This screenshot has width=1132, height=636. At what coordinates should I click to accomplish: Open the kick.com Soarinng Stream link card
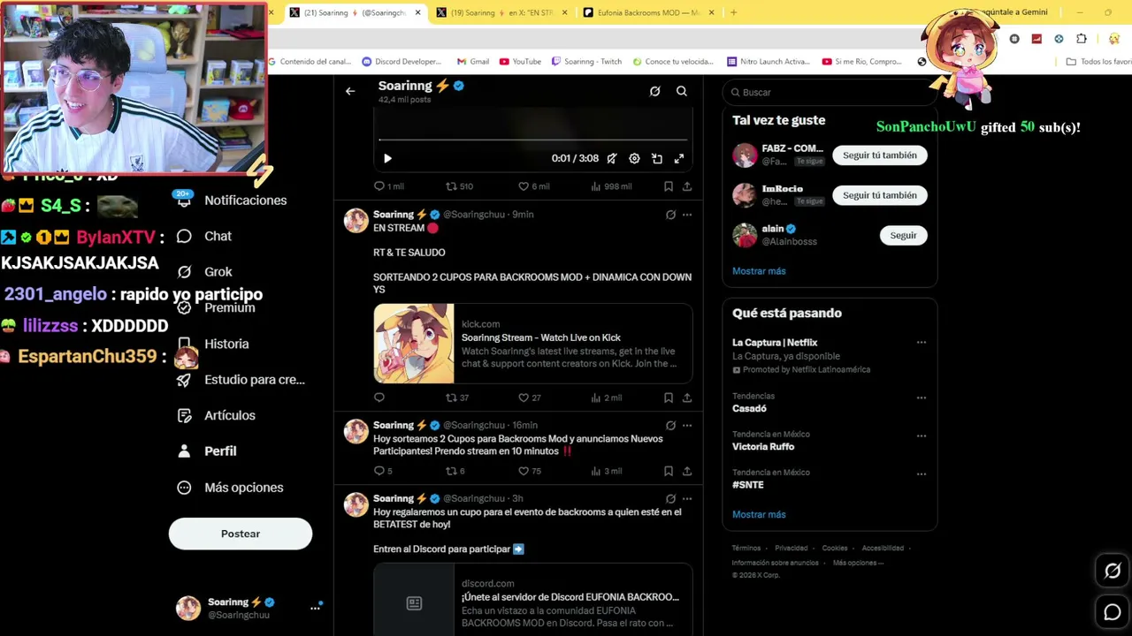[532, 344]
